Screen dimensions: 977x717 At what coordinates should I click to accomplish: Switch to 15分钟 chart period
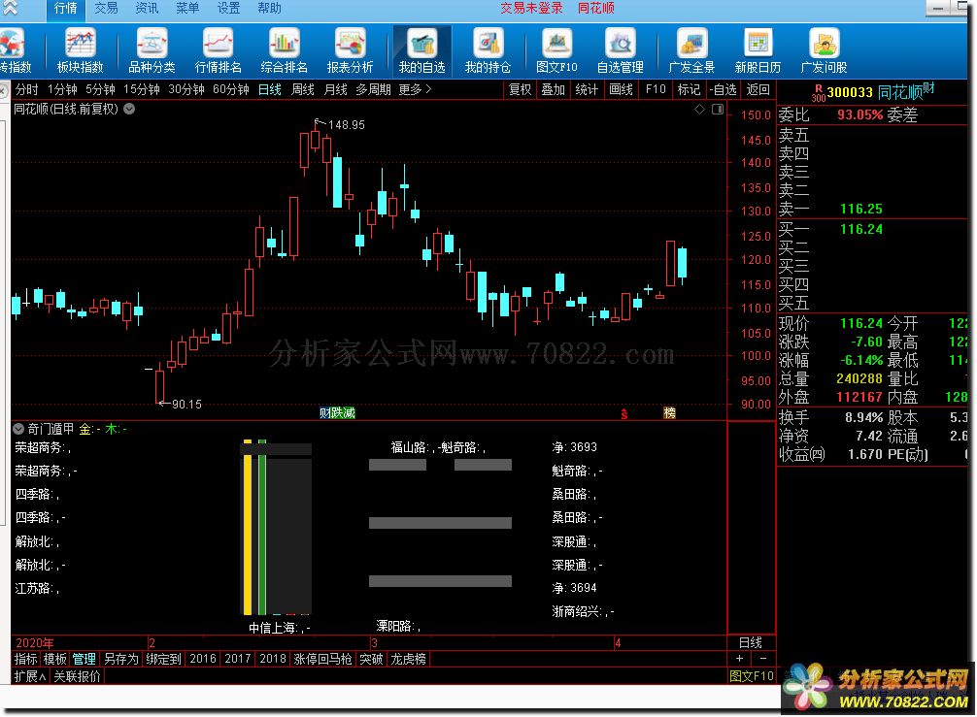click(x=142, y=89)
